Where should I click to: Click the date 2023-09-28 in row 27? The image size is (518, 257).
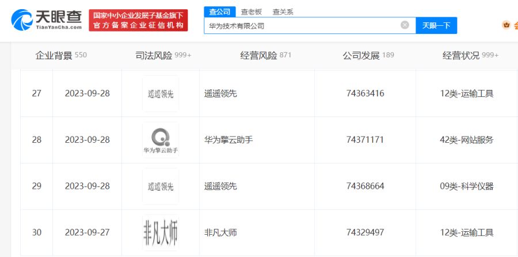click(x=87, y=94)
